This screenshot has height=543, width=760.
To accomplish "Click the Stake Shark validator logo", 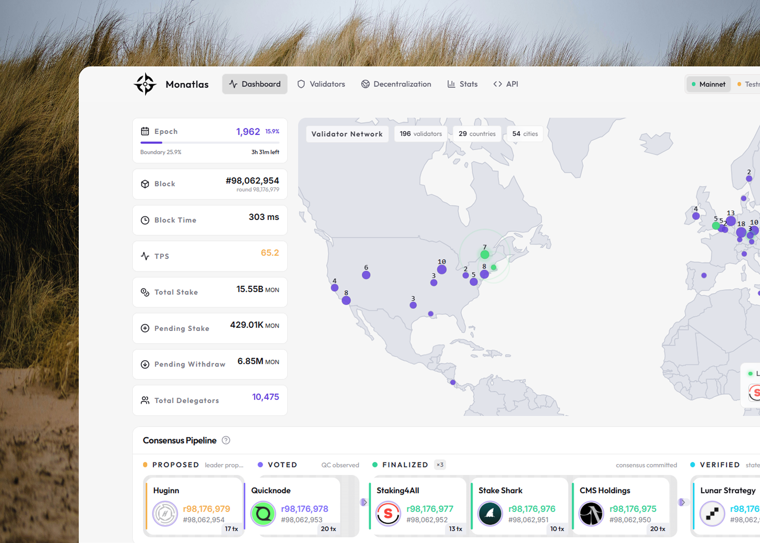I will 490,513.
